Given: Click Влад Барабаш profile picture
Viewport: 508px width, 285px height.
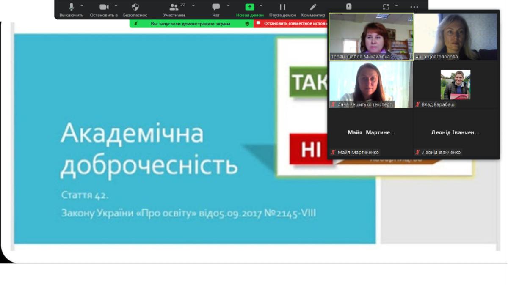Looking at the screenshot, I should 455,85.
